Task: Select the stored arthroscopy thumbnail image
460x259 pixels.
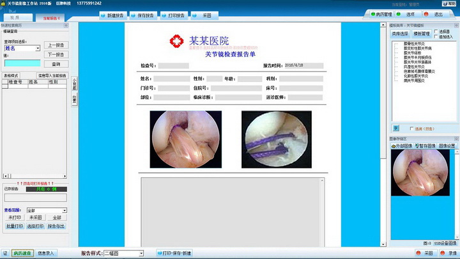Action: (x=420, y=173)
